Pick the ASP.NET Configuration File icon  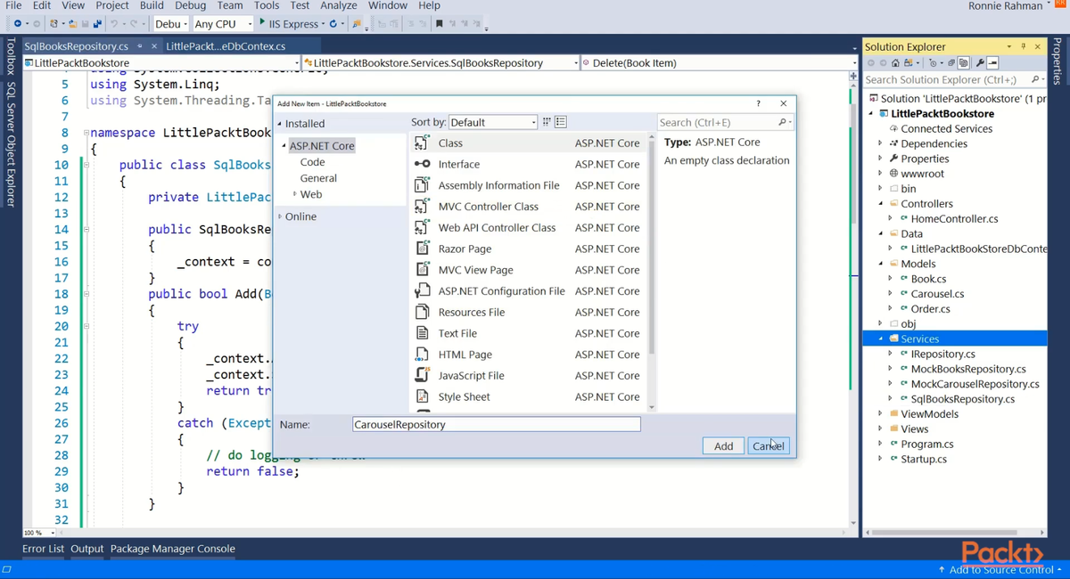(x=423, y=290)
